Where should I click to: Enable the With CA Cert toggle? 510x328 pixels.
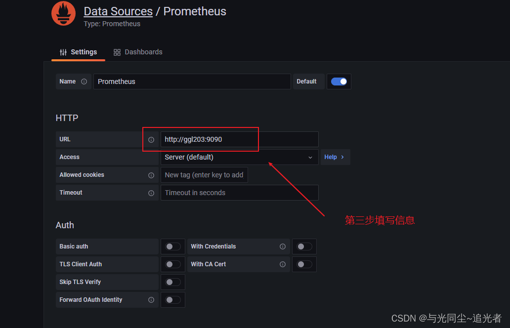click(304, 264)
